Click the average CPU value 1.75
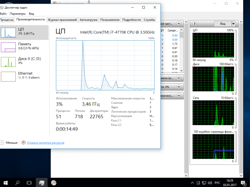 (175, 44)
